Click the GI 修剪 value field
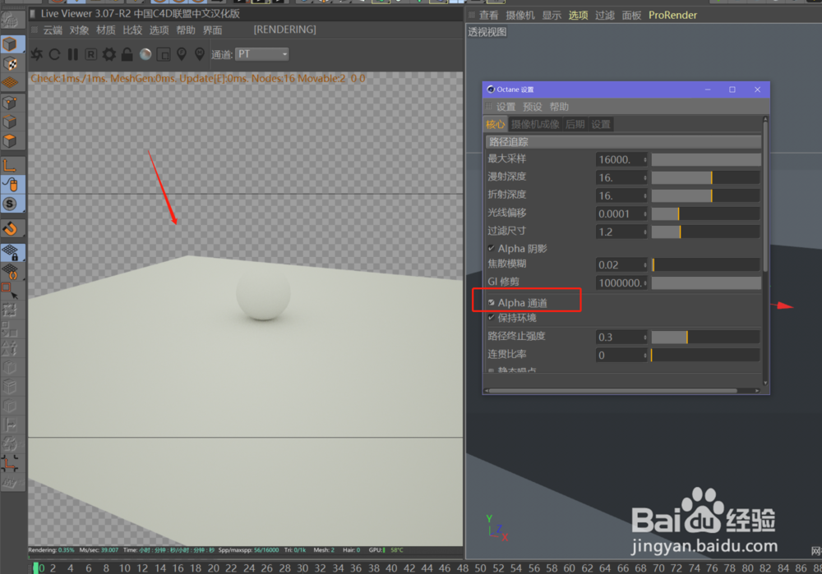Viewport: 822px width, 574px height. tap(620, 282)
